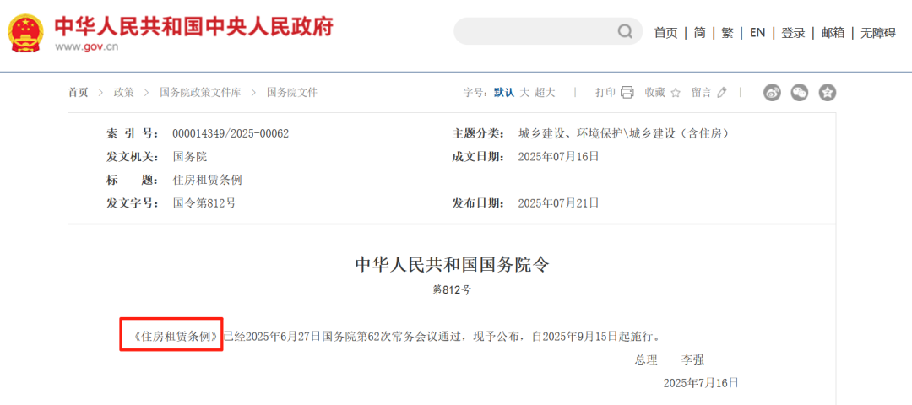Switch to traditional Chinese 繁
Image resolution: width=912 pixels, height=405 pixels.
727,32
